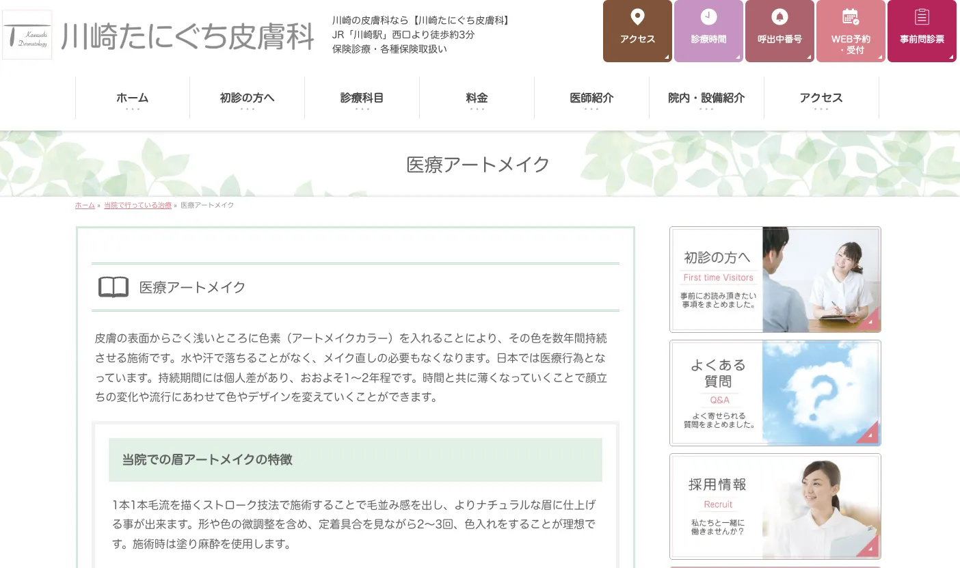The width and height of the screenshot is (960, 568).
Task: Open the 呼出中番号 bell button
Action: [x=779, y=31]
